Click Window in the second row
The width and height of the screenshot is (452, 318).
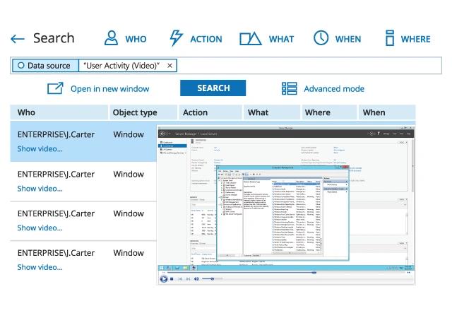point(129,175)
